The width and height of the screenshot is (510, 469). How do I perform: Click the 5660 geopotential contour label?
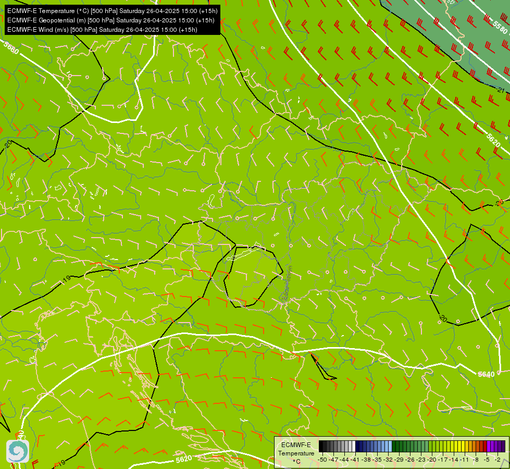(x=11, y=48)
